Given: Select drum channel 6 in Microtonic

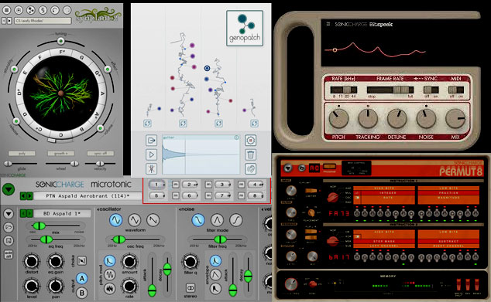Looking at the screenshot, I should pos(191,196).
